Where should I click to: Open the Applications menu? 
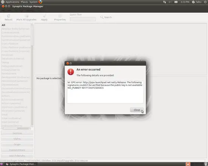pyautogui.click(x=12, y=2)
